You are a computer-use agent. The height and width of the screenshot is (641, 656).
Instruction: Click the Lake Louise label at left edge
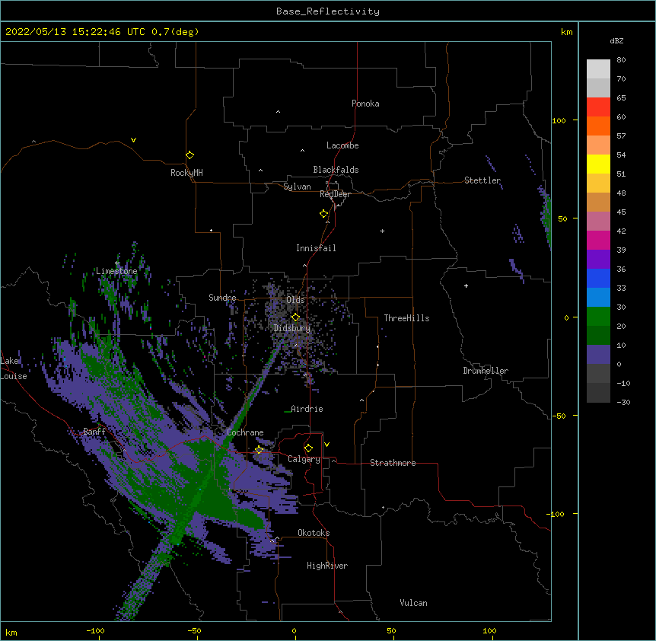[14, 368]
